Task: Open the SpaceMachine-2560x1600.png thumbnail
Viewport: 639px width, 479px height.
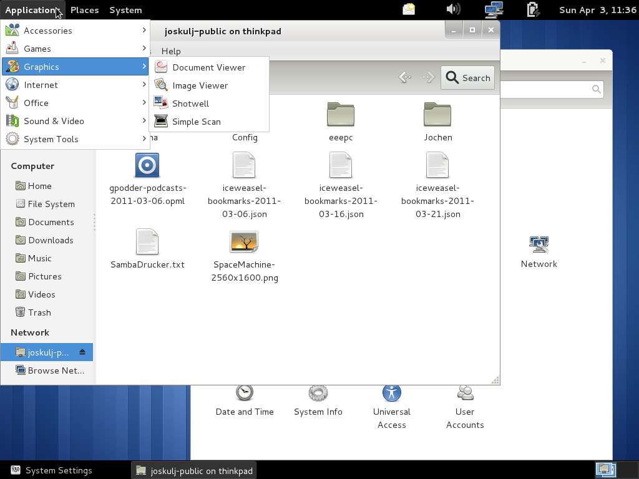Action: pos(244,242)
